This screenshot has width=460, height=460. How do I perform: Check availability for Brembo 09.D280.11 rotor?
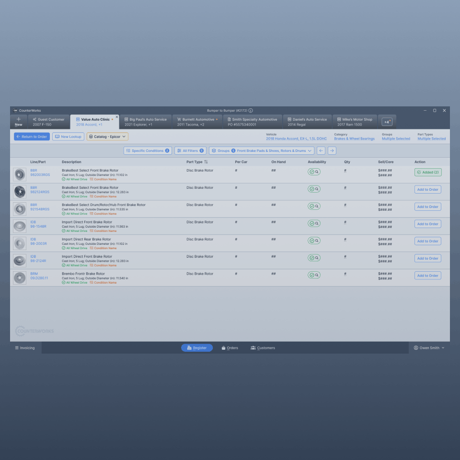tap(314, 275)
